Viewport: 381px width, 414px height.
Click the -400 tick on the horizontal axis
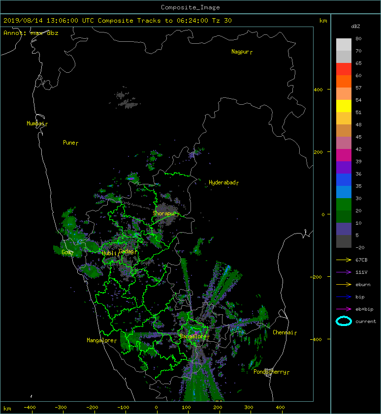point(30,408)
